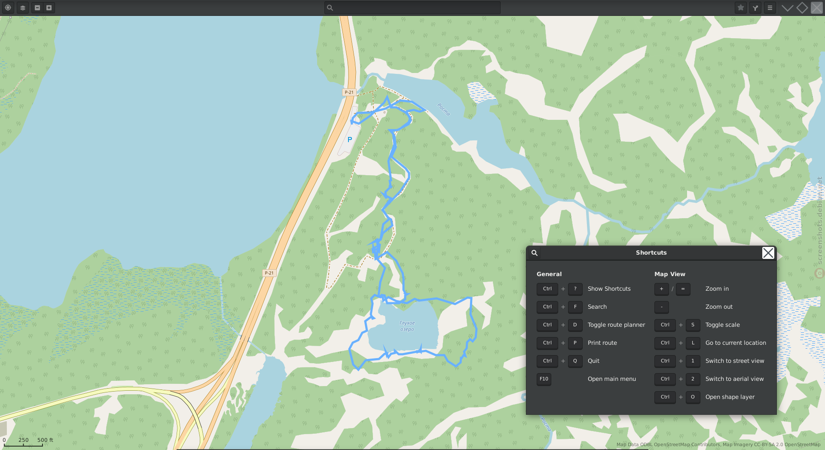Screen dimensions: 825x450
Task: Click the Map View section heading
Action: click(670, 274)
